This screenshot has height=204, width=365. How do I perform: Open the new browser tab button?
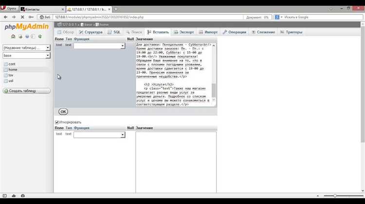[115, 9]
